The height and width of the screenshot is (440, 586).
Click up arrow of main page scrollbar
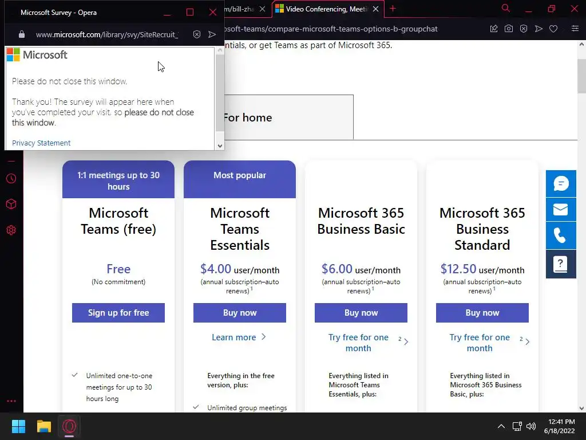pyautogui.click(x=581, y=45)
